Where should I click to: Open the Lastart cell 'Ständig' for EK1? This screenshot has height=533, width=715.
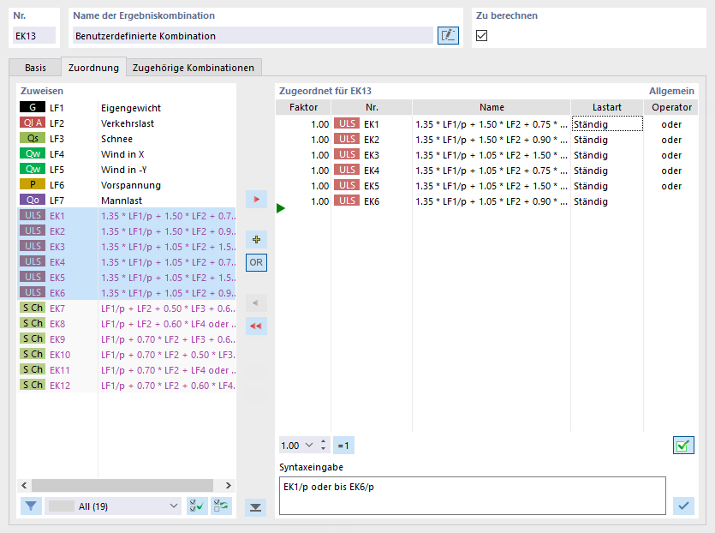[607, 124]
